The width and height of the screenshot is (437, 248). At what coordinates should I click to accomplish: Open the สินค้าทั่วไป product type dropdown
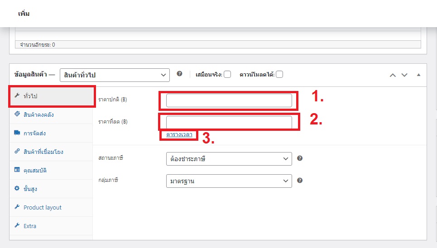(x=114, y=75)
